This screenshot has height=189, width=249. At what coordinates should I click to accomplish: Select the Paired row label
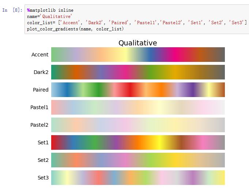(41, 90)
